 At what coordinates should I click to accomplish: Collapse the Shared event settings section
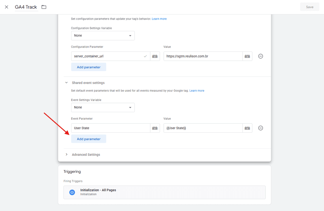pyautogui.click(x=67, y=83)
